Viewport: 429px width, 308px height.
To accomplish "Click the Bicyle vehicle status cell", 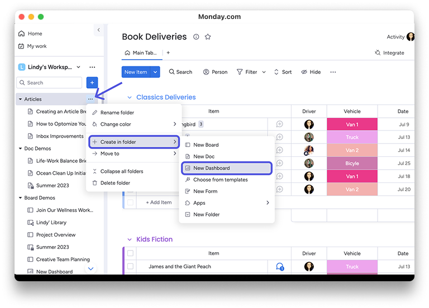I will pos(352,163).
